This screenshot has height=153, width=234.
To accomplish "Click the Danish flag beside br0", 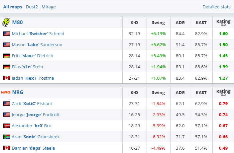I will pos(7,126).
